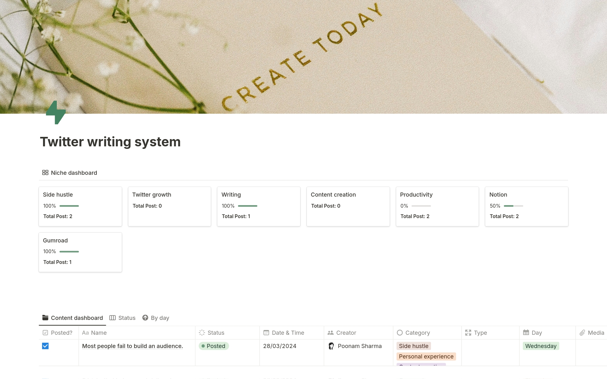607x379 pixels.
Task: Click the folder icon beside Content dashboard
Action: tap(45, 318)
